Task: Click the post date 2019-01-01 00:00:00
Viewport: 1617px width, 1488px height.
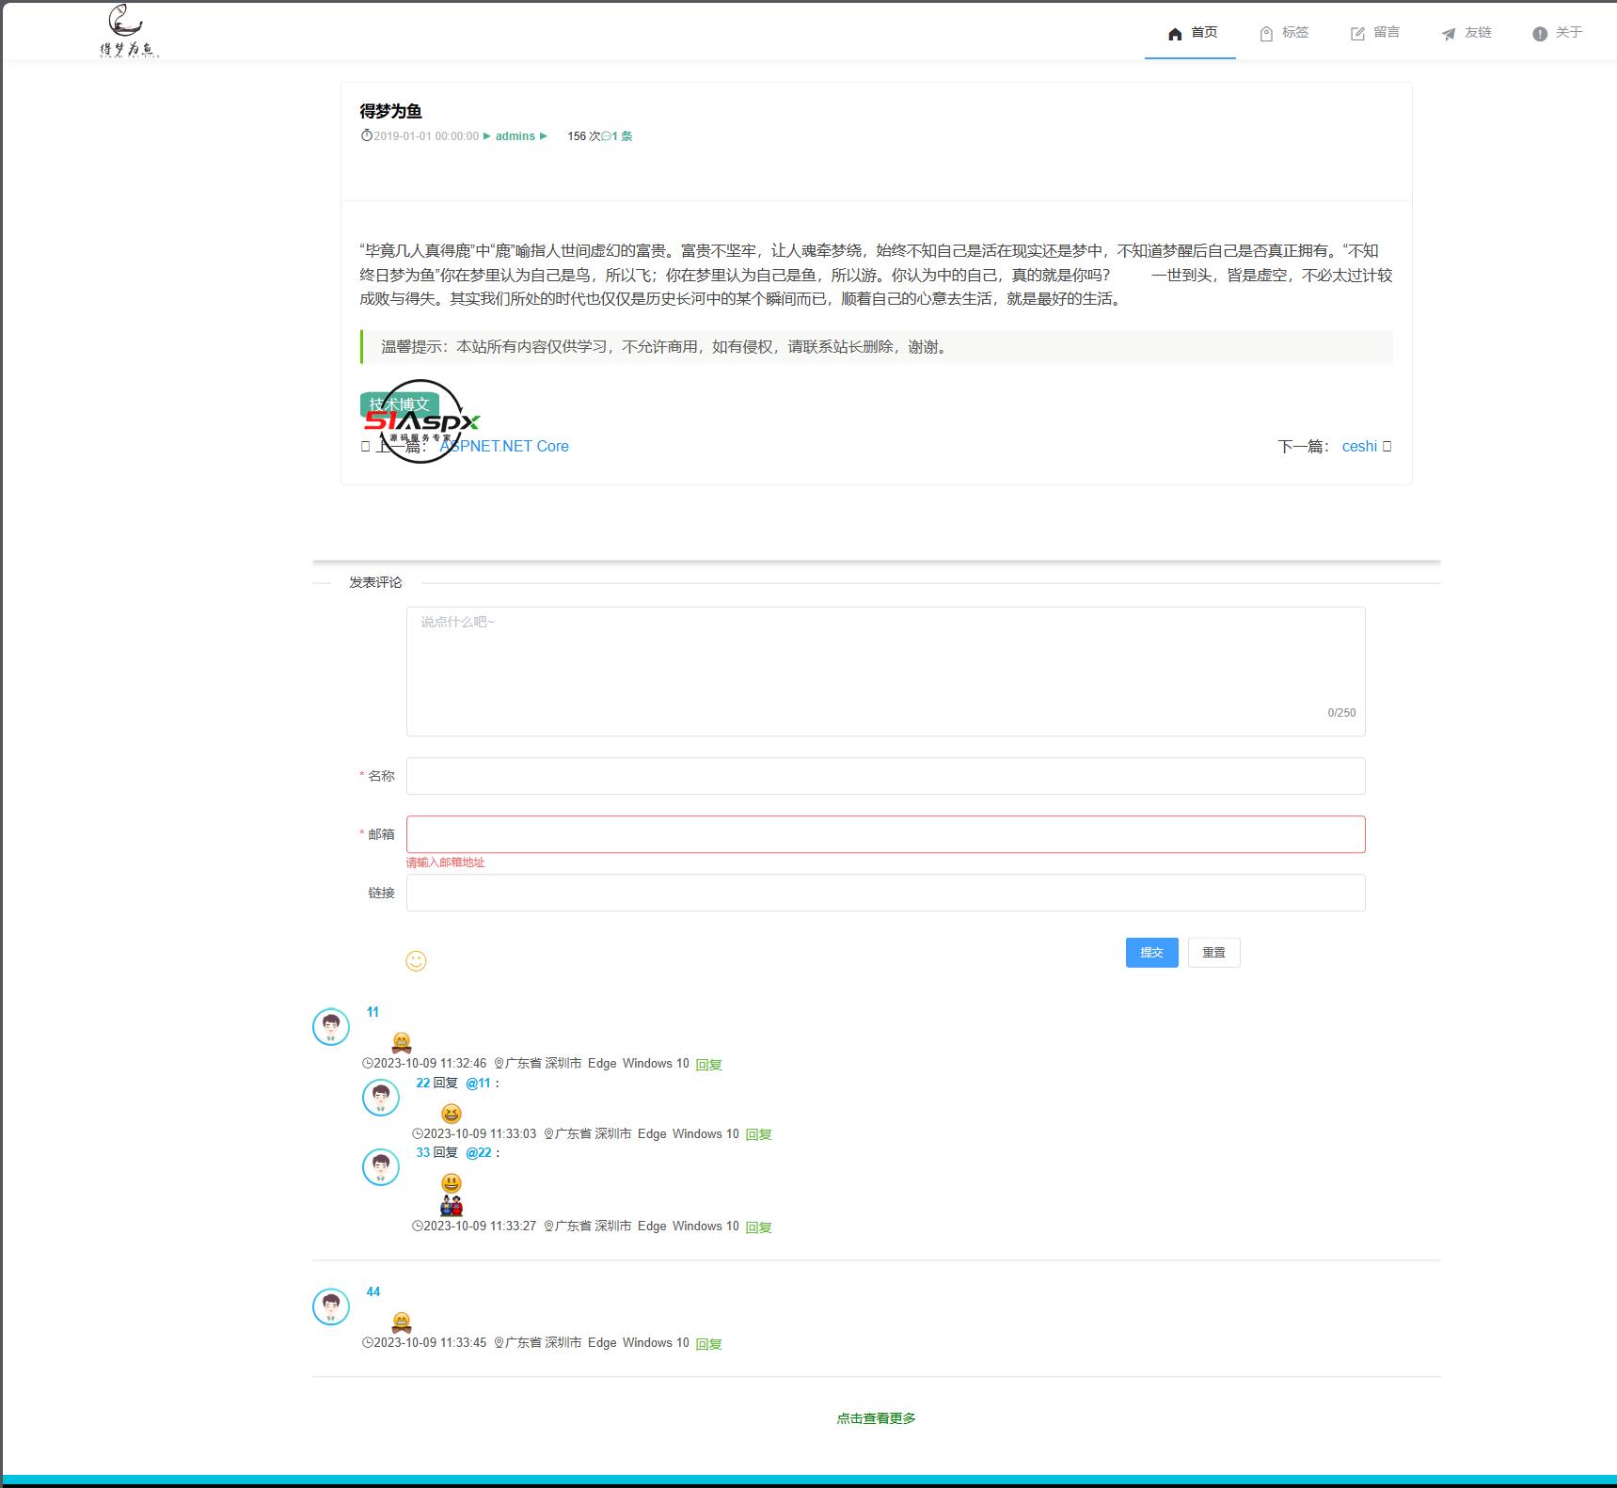Action: pos(426,136)
